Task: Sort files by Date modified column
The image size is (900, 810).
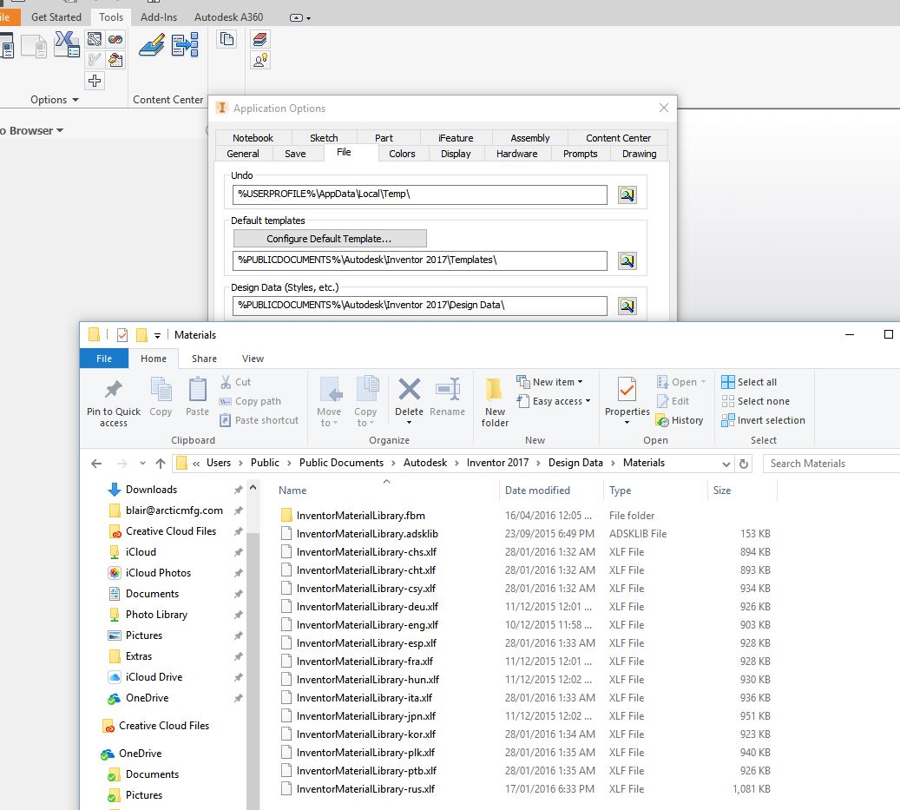Action: click(537, 491)
